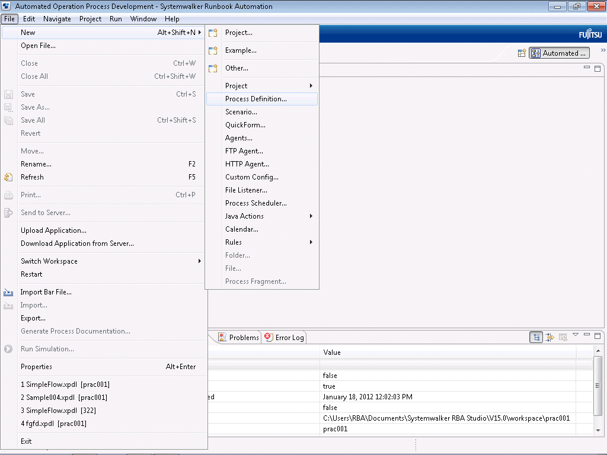This screenshot has width=607, height=455.
Task: Click the Import Bar File icon
Action: pyautogui.click(x=8, y=292)
